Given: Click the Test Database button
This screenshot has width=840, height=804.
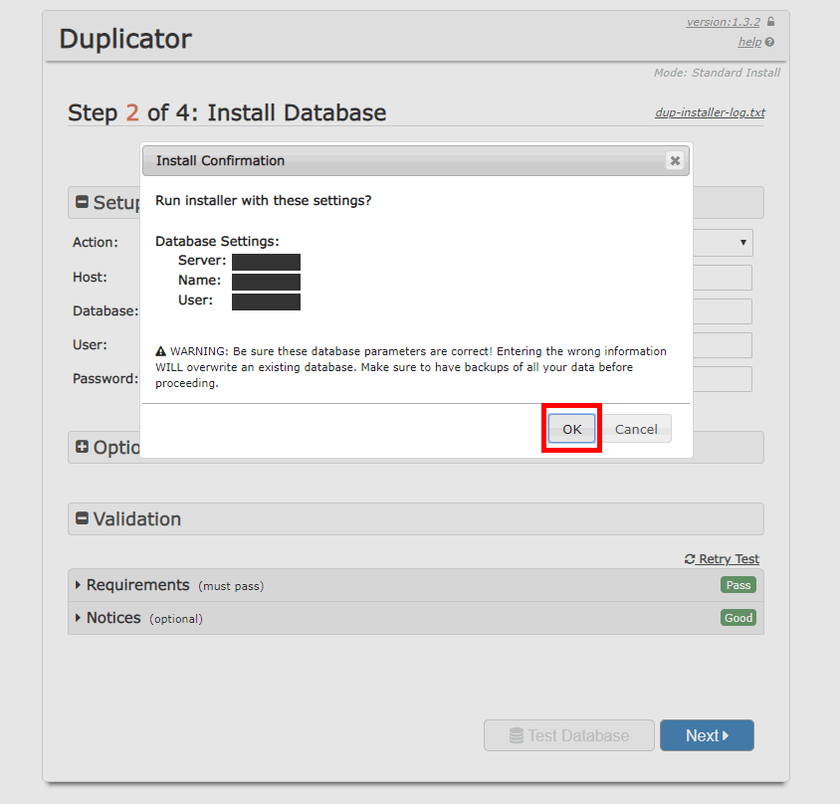Looking at the screenshot, I should [568, 735].
